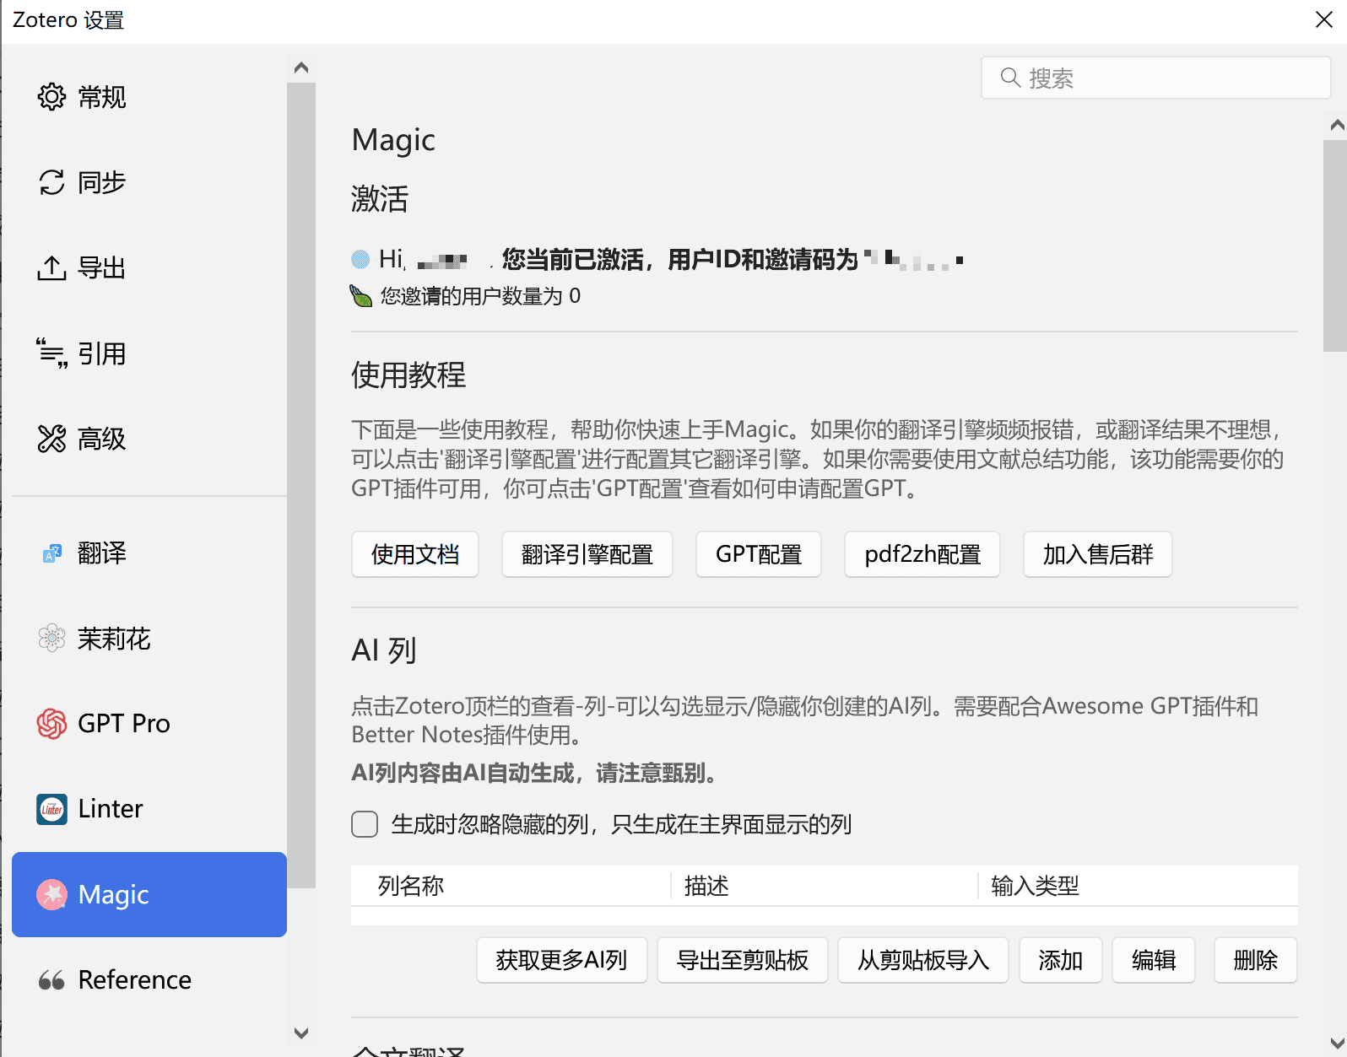This screenshot has height=1057, width=1347.
Task: Click the Reference quotes icon
Action: tap(51, 980)
